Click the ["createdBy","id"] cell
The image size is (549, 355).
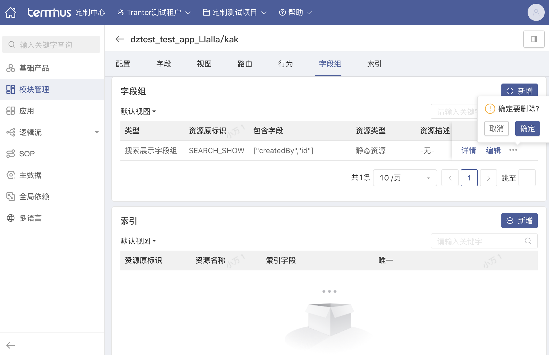pyautogui.click(x=283, y=150)
